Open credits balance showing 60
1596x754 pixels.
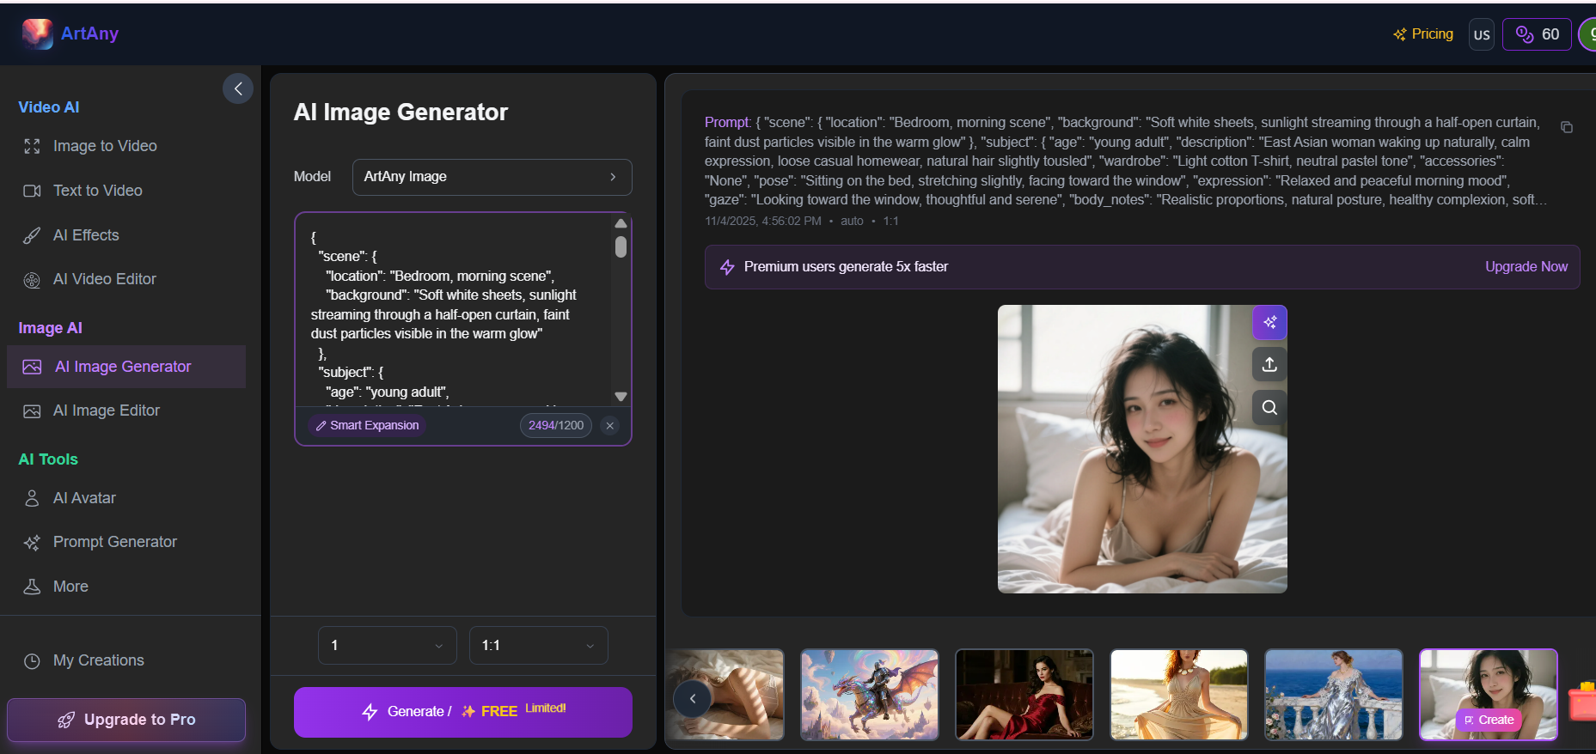point(1537,34)
